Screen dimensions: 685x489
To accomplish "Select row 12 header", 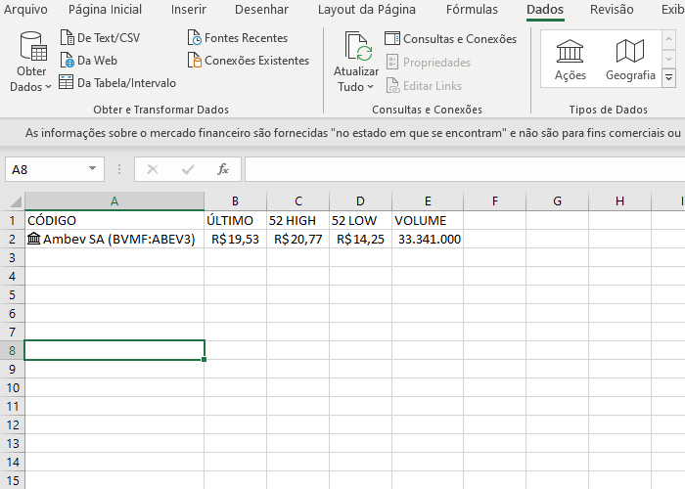I will pyautogui.click(x=12, y=424).
